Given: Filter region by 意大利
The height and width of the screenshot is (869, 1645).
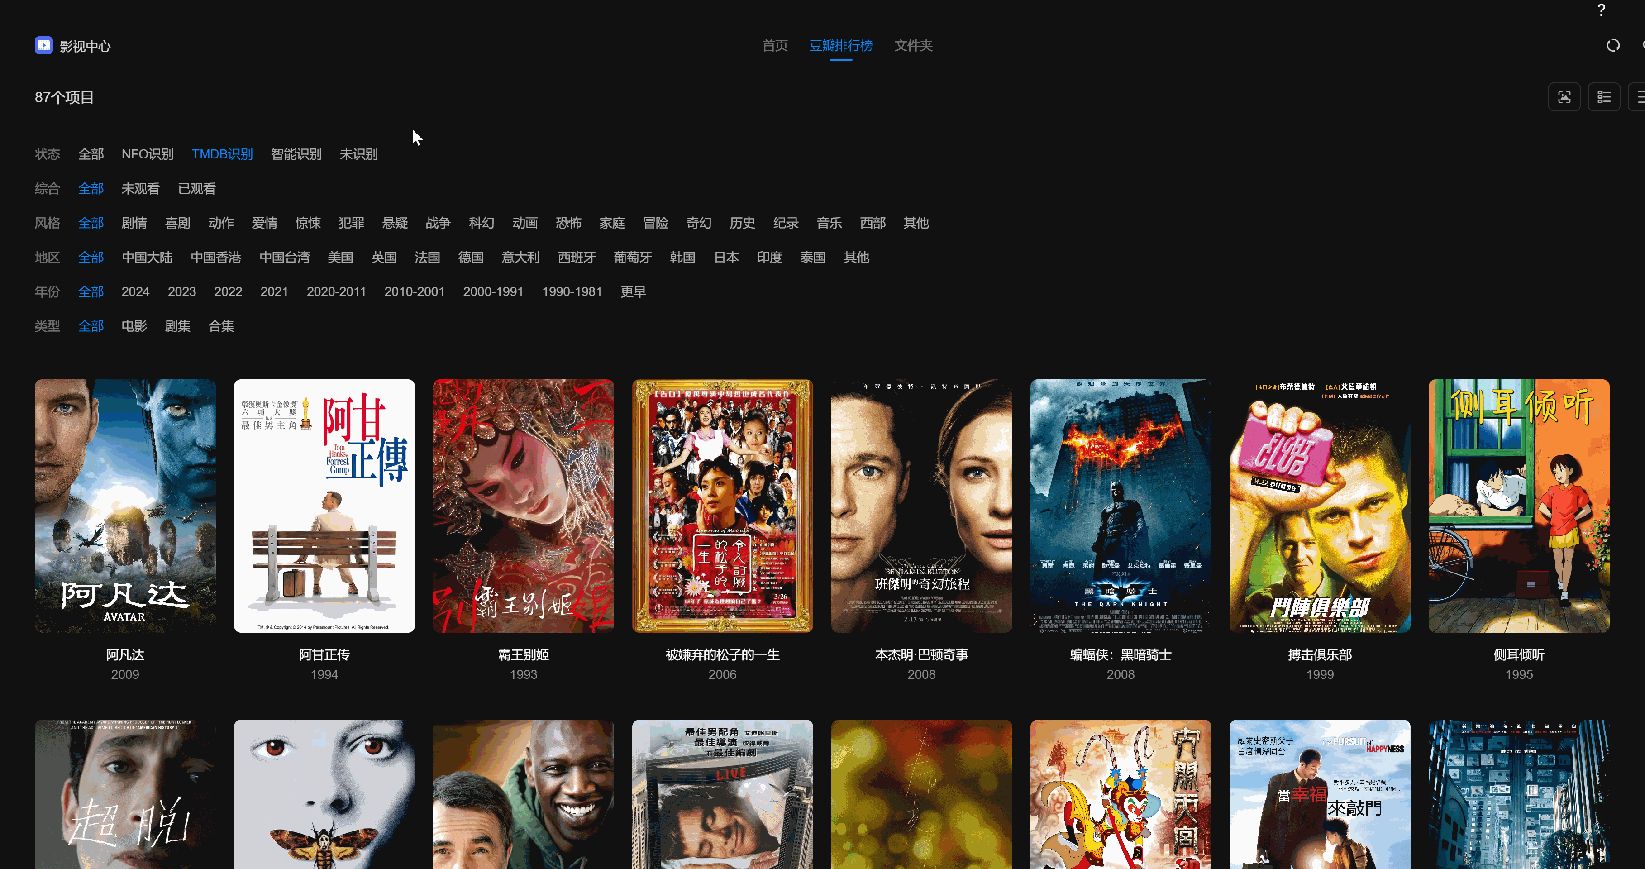Looking at the screenshot, I should click(x=520, y=258).
